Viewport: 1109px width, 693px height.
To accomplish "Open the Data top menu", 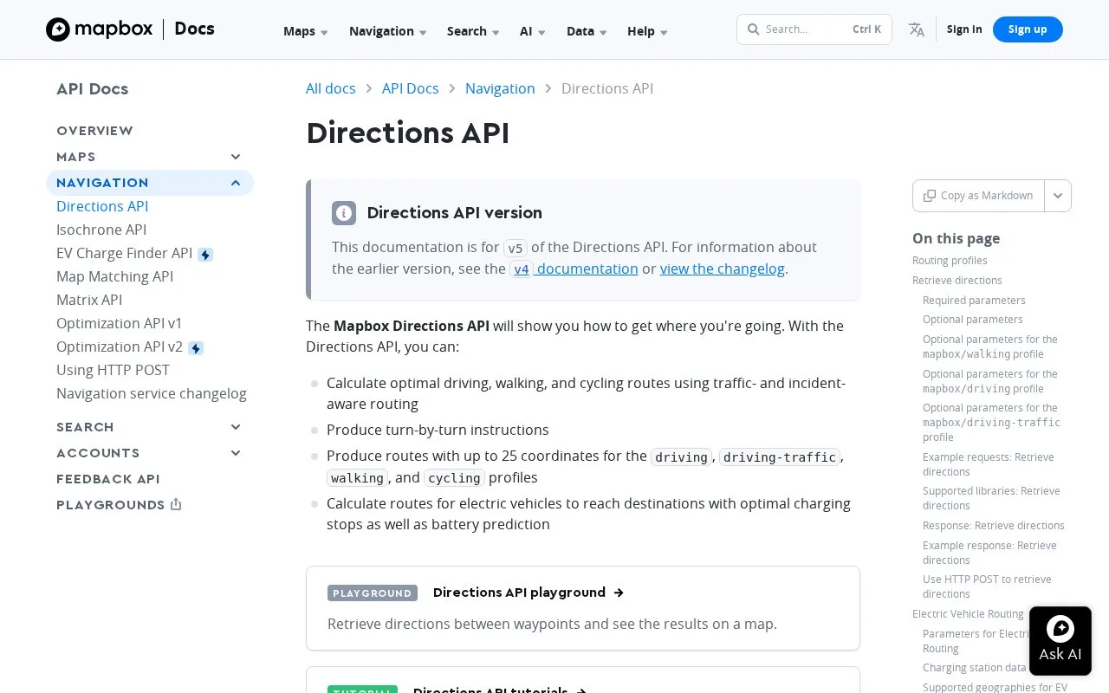I will click(587, 31).
